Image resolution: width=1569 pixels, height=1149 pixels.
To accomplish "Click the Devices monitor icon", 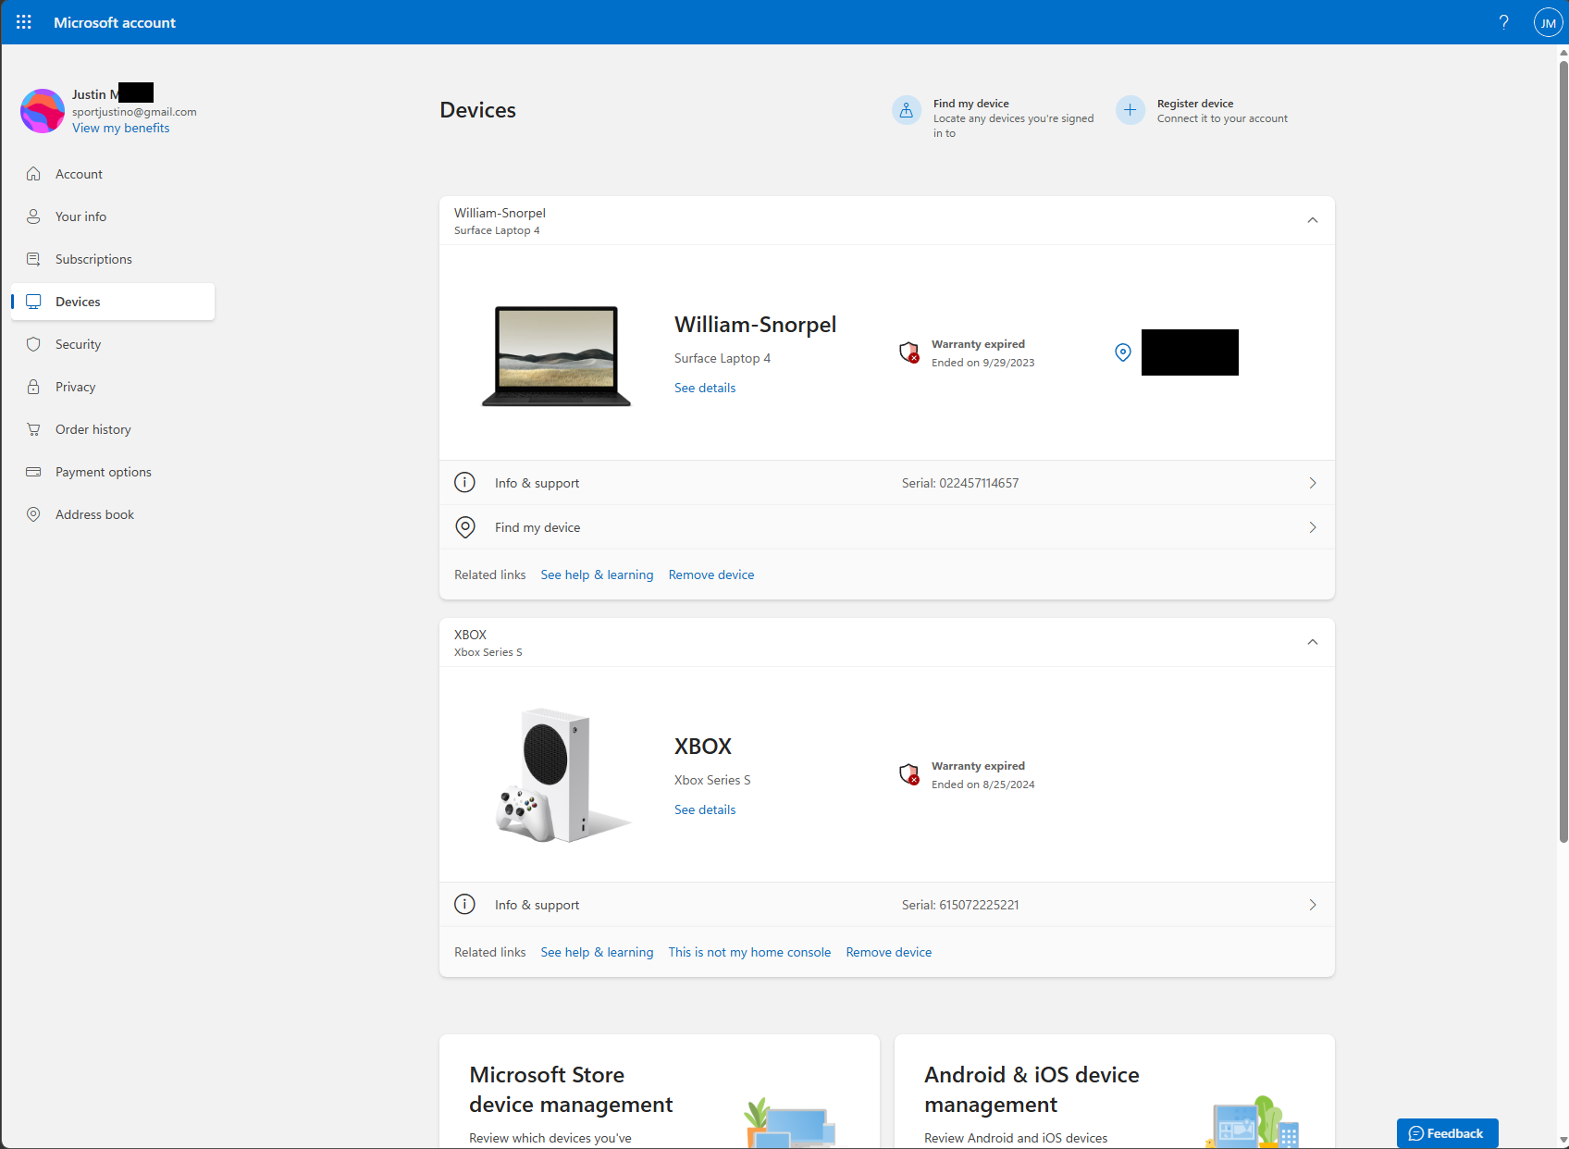I will [x=33, y=302].
